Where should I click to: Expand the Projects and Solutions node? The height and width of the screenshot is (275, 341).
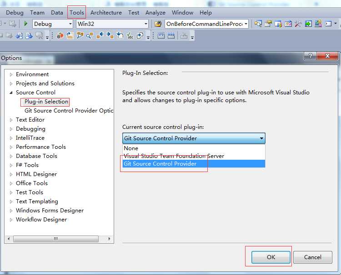coord(11,83)
